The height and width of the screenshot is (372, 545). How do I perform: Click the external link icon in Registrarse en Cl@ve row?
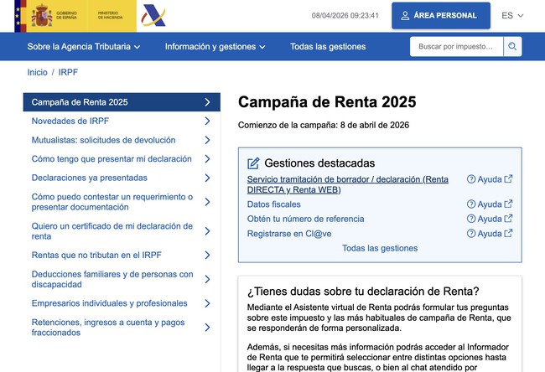coord(508,233)
